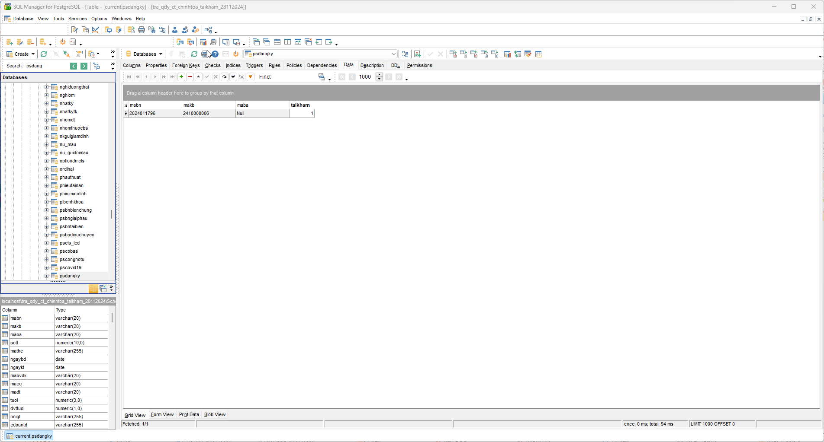Screen dimensions: 824x442
Task: Click the first record navigation button
Action: [129, 77]
